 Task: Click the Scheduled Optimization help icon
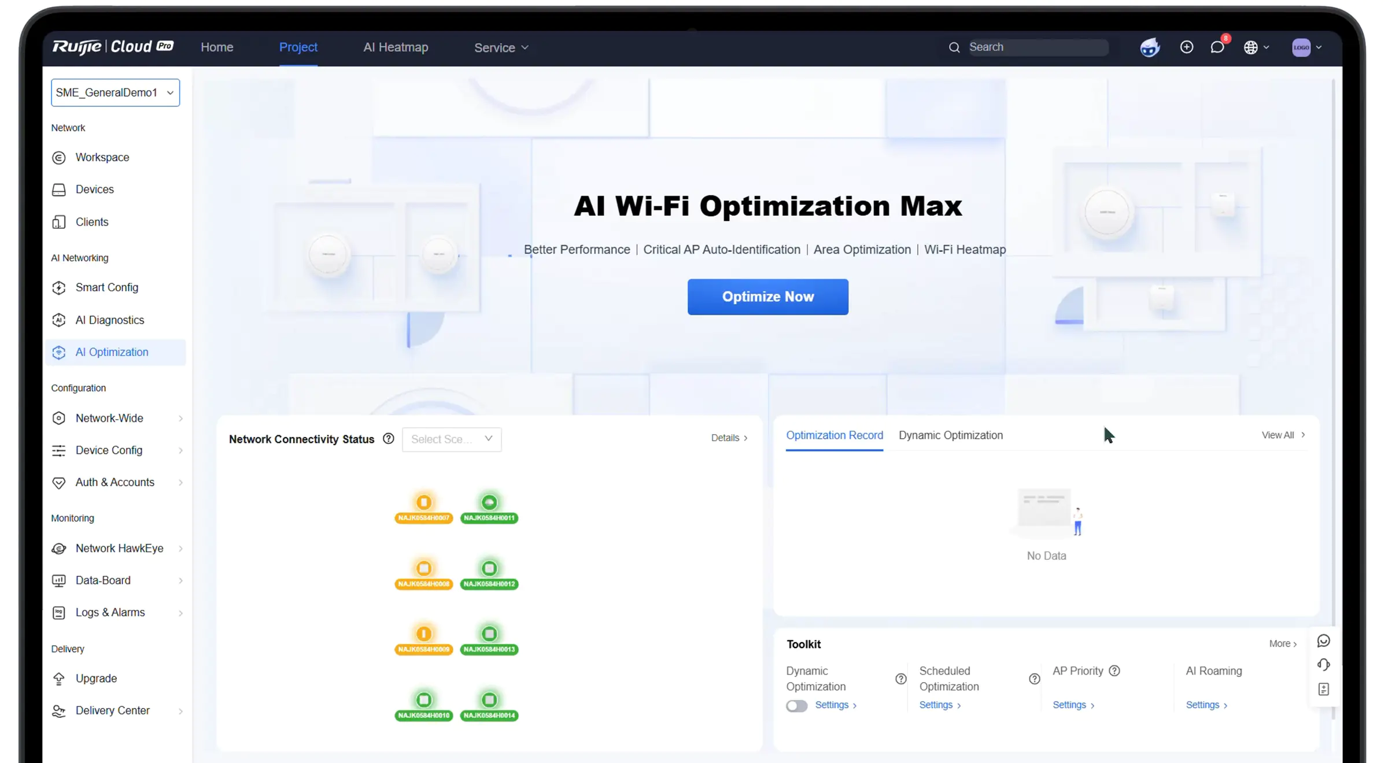[x=1034, y=679]
